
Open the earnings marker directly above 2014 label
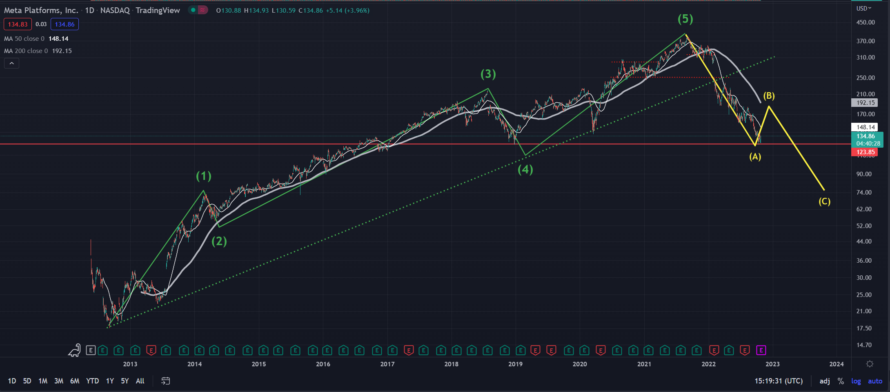click(199, 350)
